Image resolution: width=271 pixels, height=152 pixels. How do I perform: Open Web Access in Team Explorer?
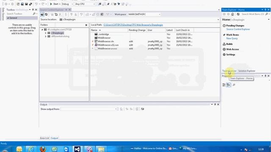click(x=232, y=49)
